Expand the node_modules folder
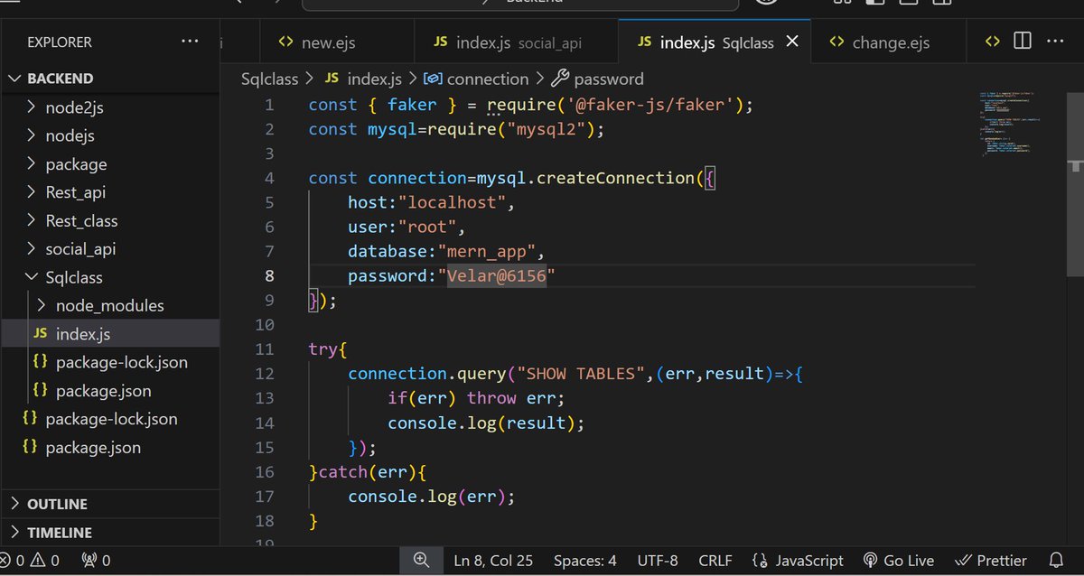Image resolution: width=1084 pixels, height=576 pixels. coord(109,305)
